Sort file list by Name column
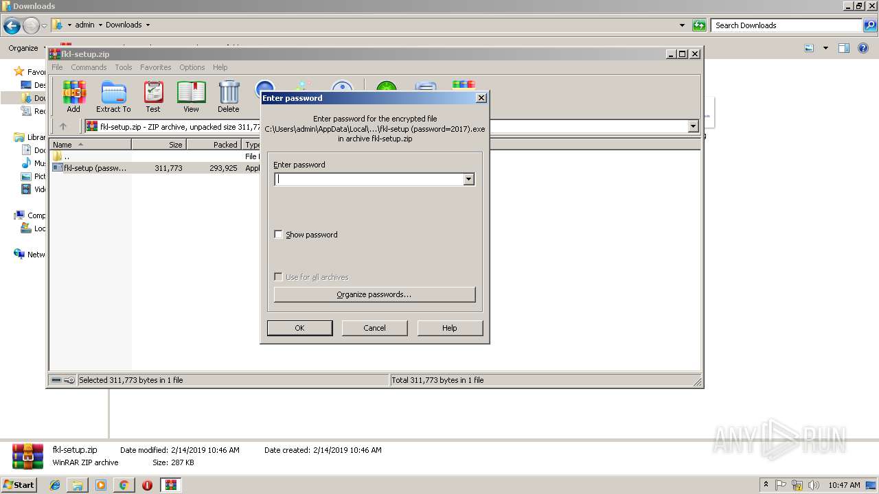Image resolution: width=879 pixels, height=494 pixels. click(x=91, y=145)
